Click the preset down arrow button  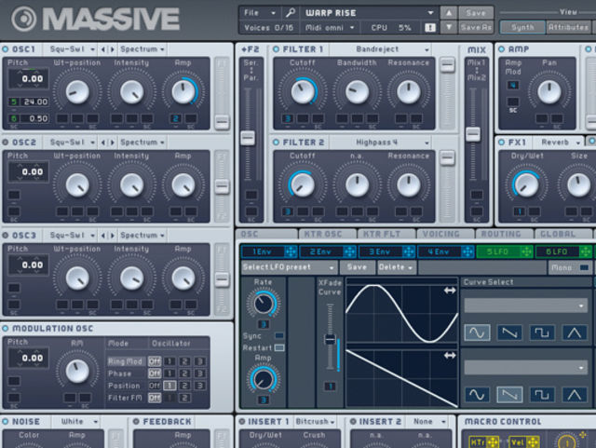coord(449,27)
